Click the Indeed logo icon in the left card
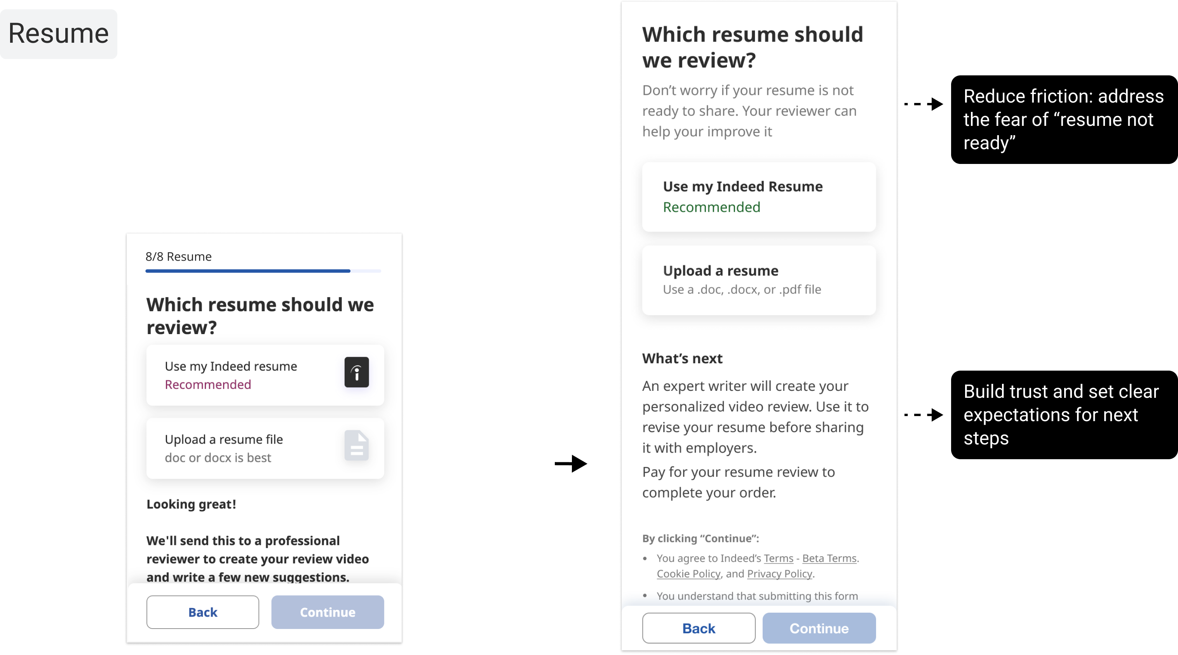 (356, 372)
